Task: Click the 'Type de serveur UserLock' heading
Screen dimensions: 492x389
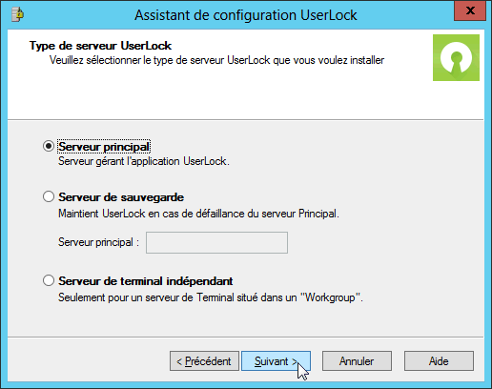Action: 100,46
